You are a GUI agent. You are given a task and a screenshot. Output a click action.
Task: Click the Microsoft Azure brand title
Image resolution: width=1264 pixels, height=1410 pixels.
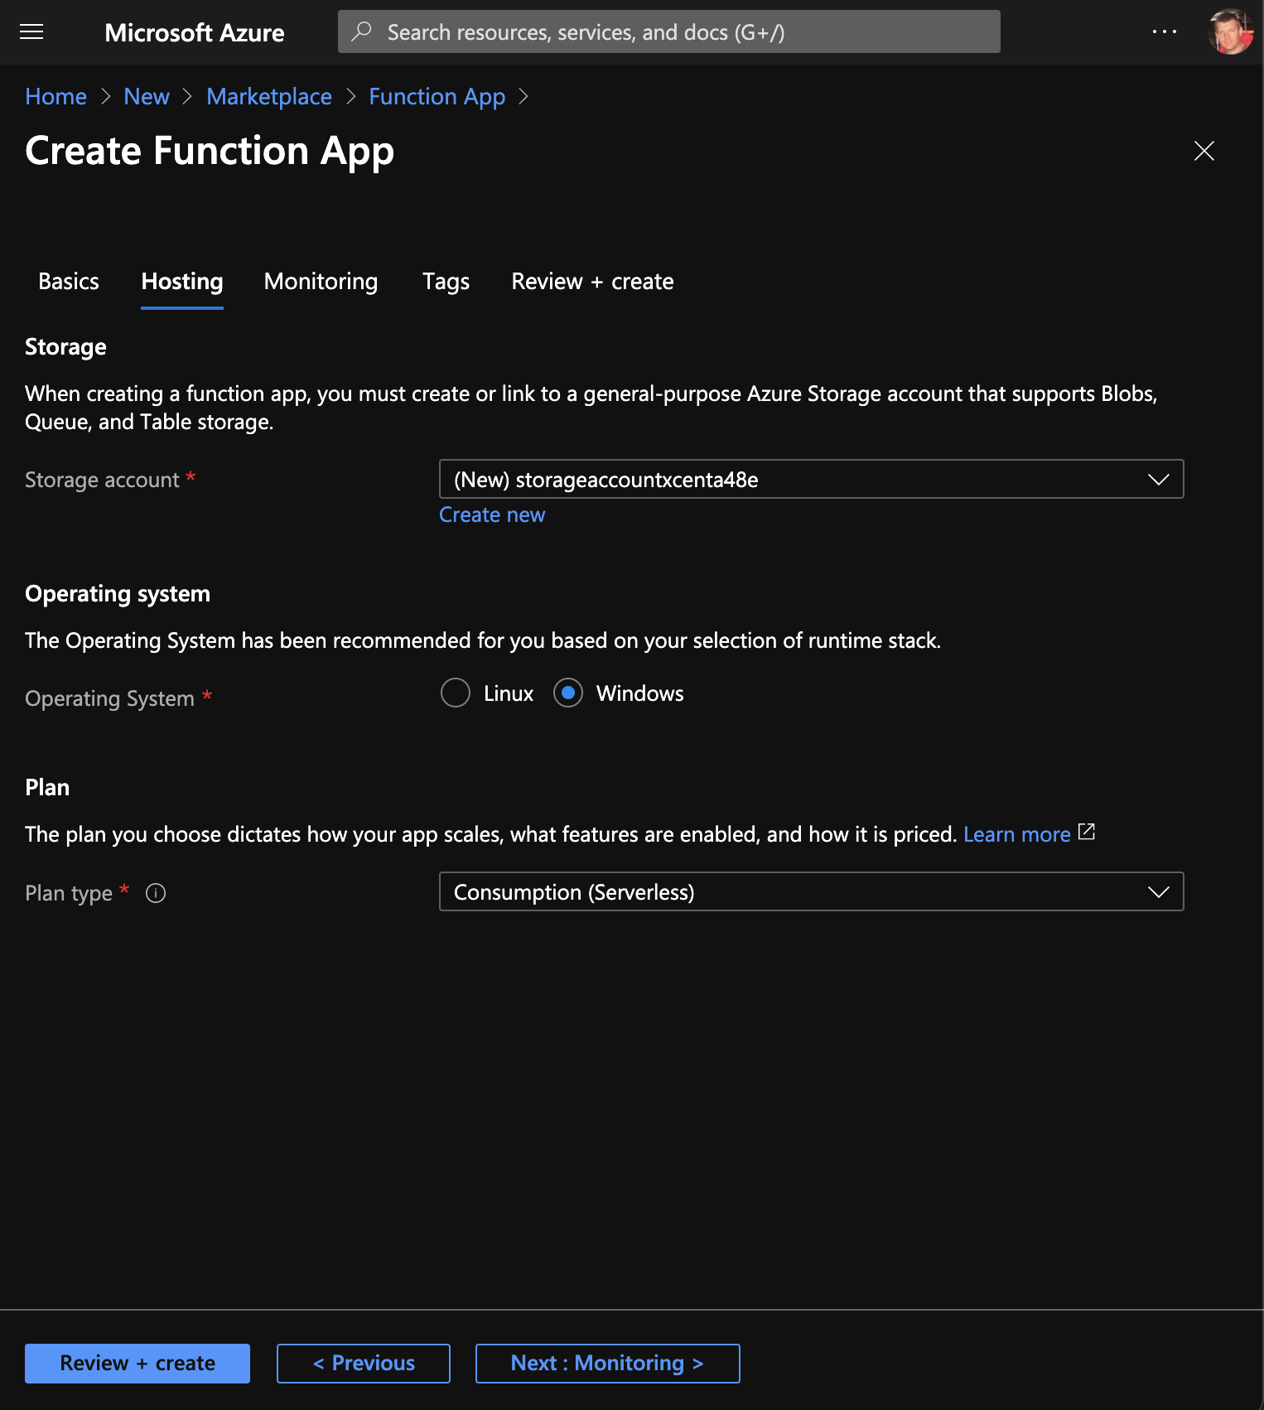[x=195, y=32]
